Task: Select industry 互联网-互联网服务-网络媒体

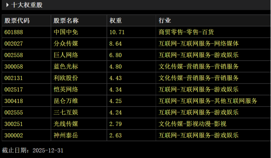Action: (199, 43)
